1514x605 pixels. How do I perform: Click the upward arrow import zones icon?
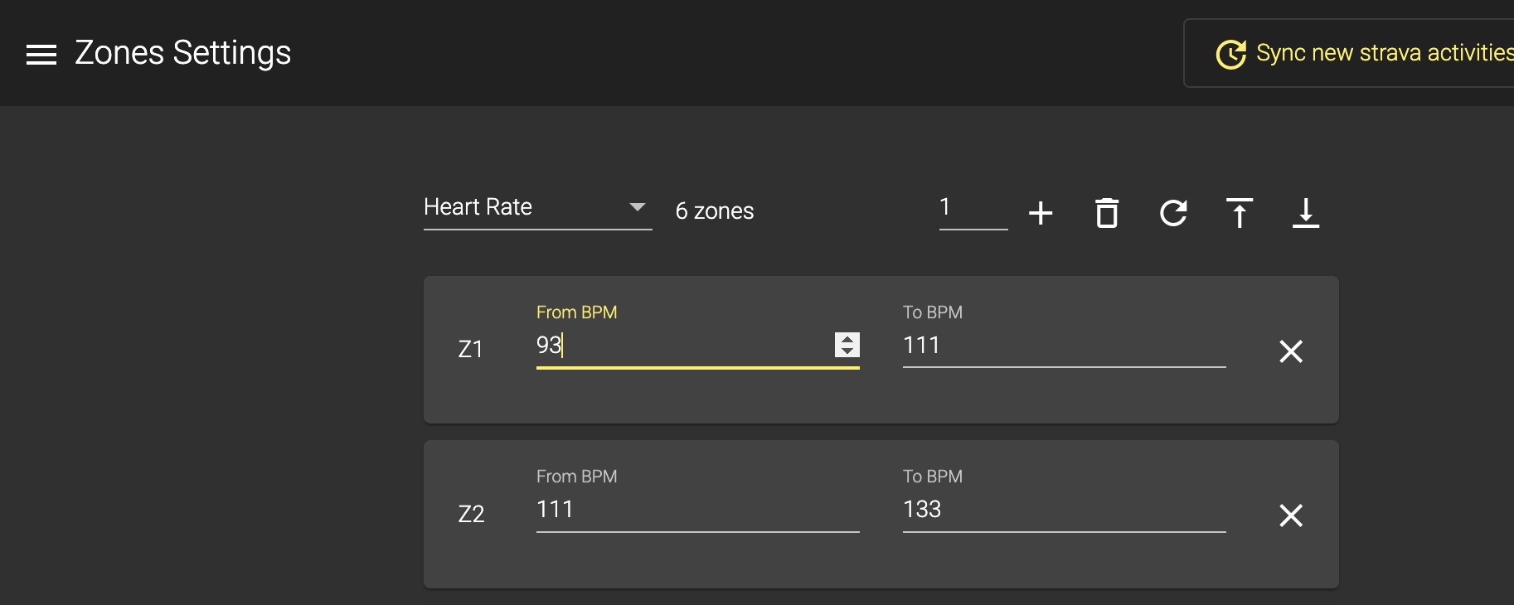1240,213
